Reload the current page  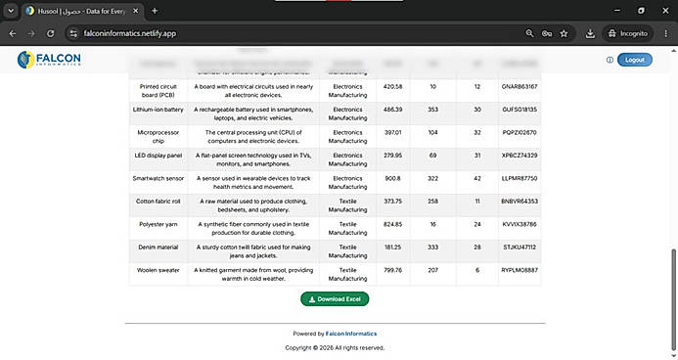(51, 33)
